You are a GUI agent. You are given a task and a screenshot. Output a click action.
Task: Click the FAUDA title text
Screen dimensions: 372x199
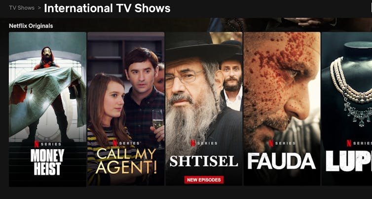[282, 161]
